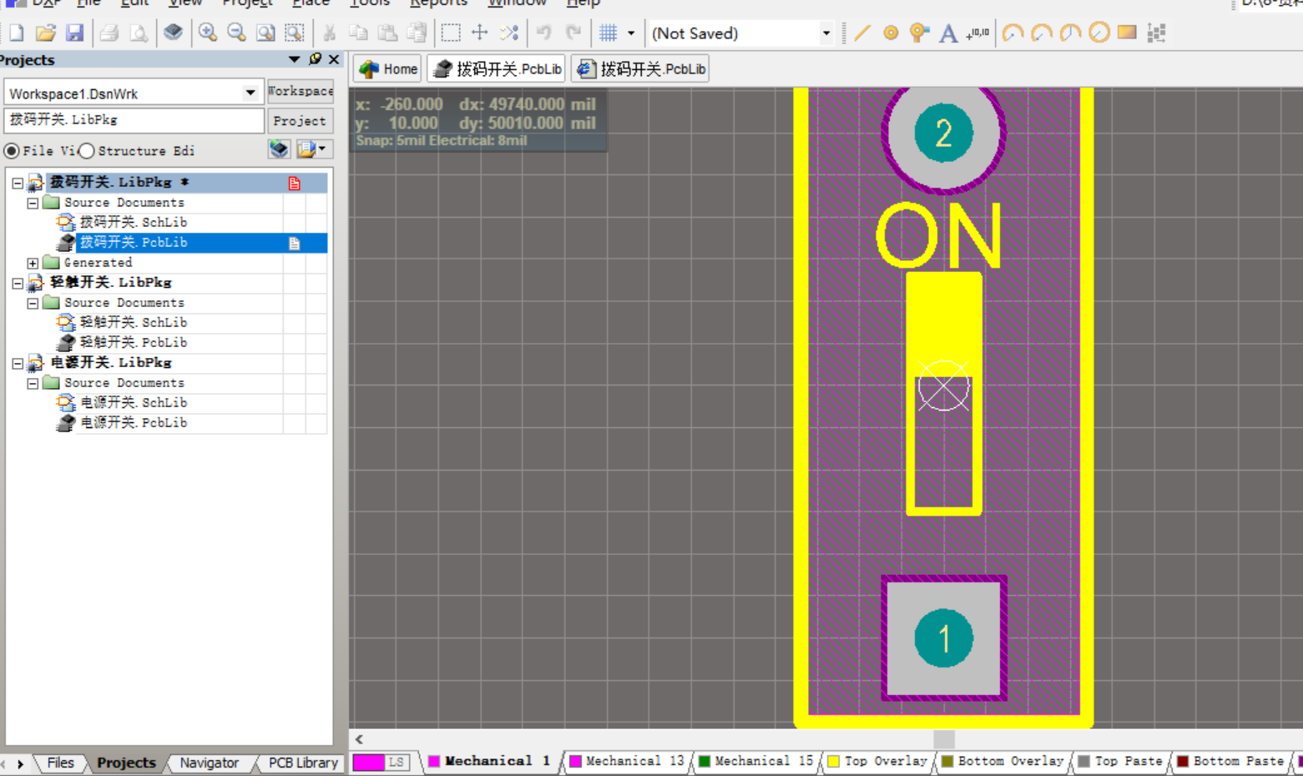
Task: Open the grid dropdown arrow
Action: [631, 33]
